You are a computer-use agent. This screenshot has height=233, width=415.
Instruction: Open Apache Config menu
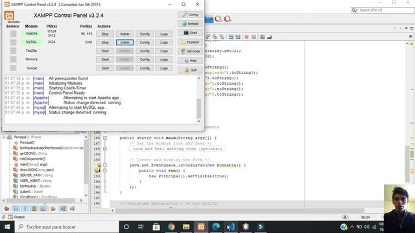click(x=145, y=34)
